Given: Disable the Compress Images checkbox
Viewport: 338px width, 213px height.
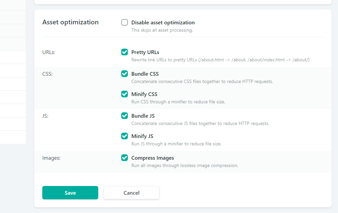Looking at the screenshot, I should [125, 158].
